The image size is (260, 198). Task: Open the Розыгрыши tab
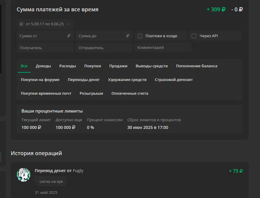pos(91,93)
